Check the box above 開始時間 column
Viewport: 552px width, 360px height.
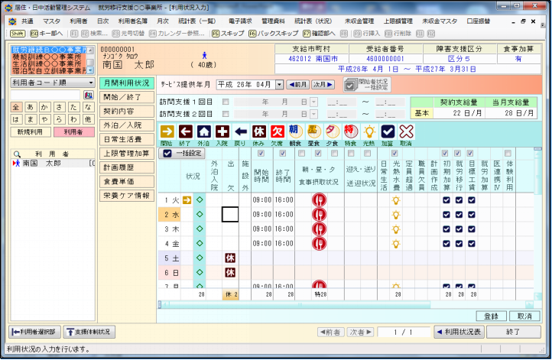pos(261,153)
